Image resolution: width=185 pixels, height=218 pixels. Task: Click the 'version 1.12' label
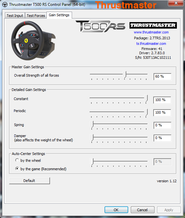[x=167, y=181]
